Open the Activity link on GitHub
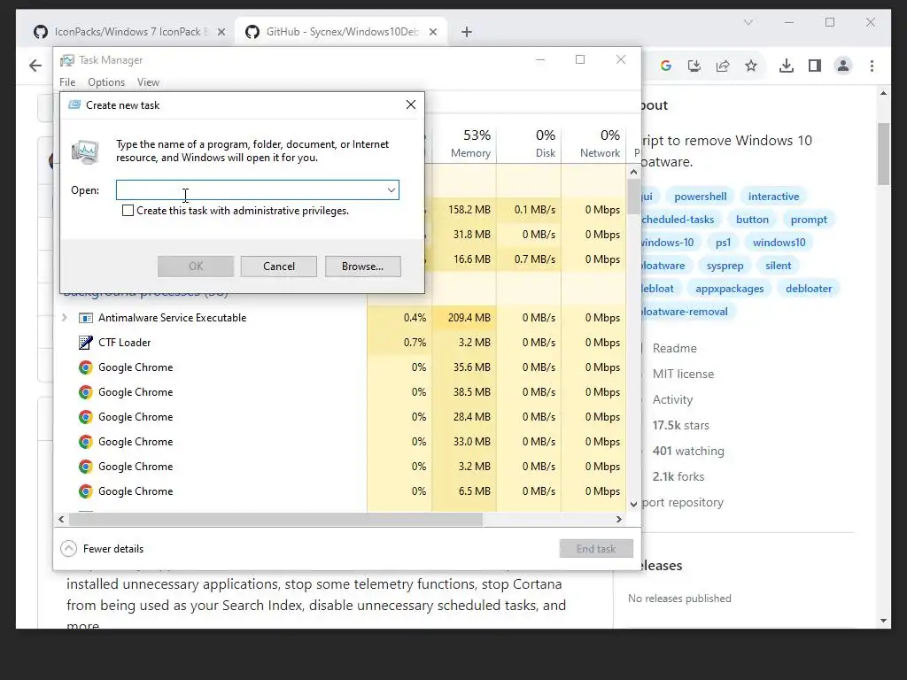Screen dimensions: 907x680 (672, 400)
